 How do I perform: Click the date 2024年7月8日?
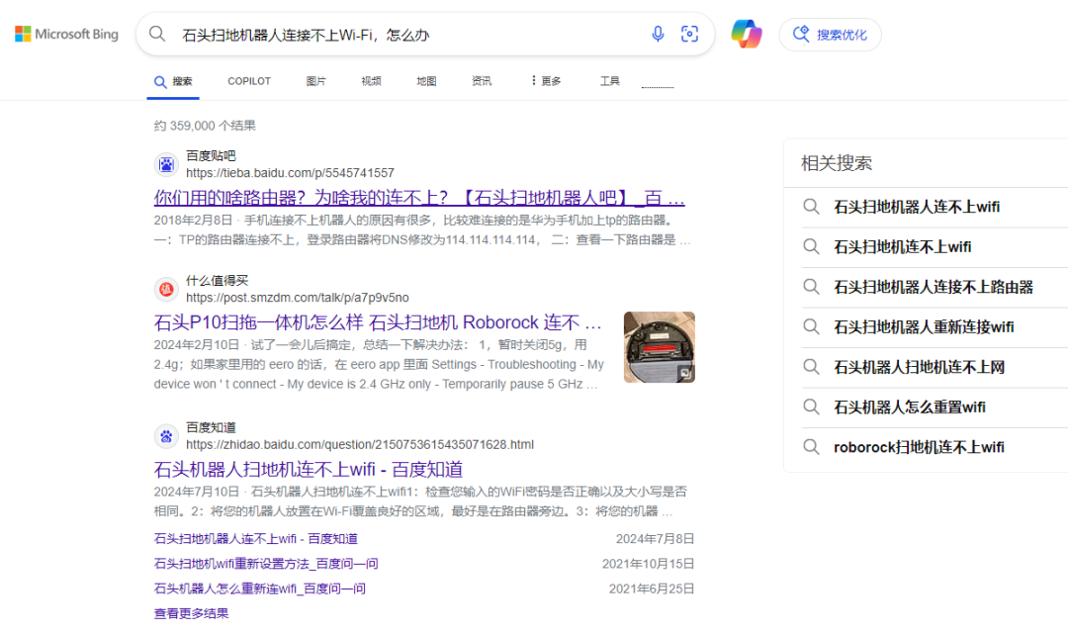coord(656,539)
